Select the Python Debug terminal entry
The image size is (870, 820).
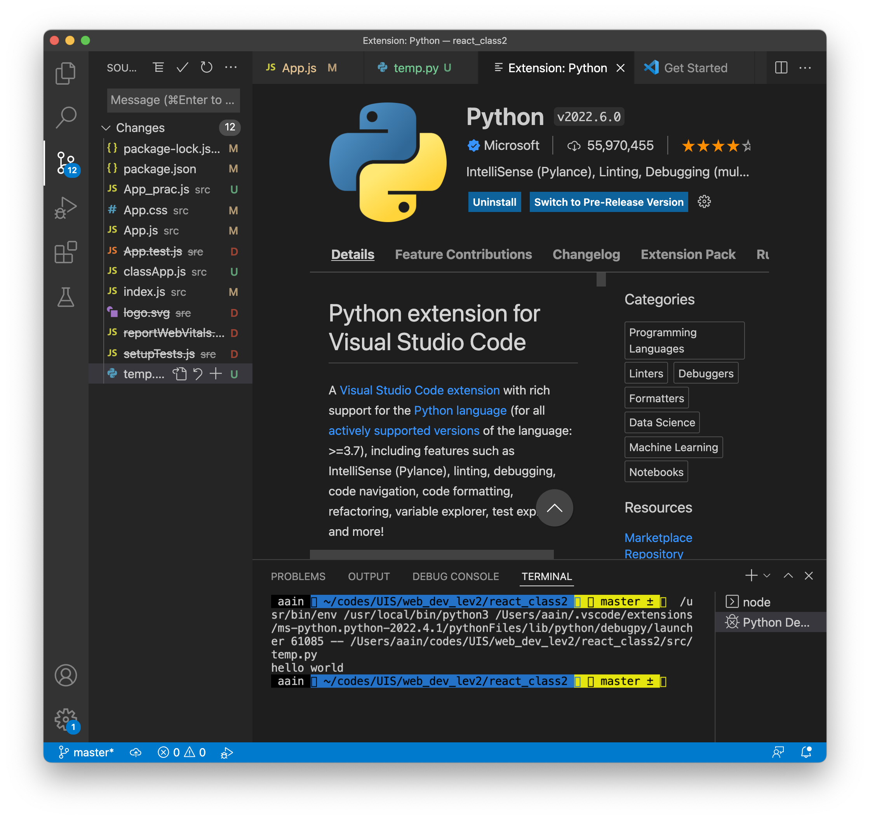(x=771, y=622)
